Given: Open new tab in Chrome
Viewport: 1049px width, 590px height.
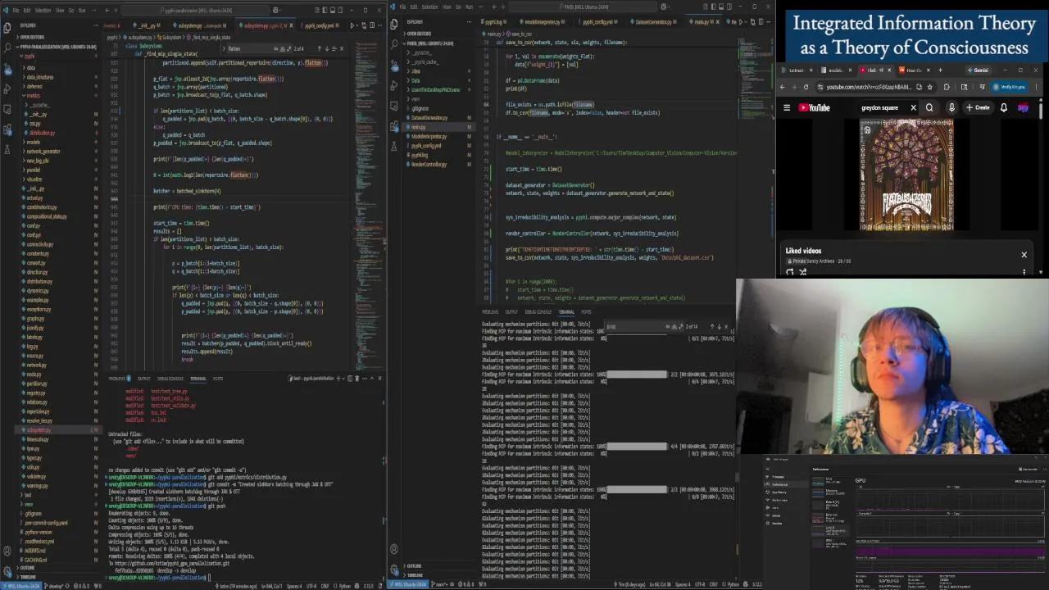Looking at the screenshot, I should click(940, 70).
